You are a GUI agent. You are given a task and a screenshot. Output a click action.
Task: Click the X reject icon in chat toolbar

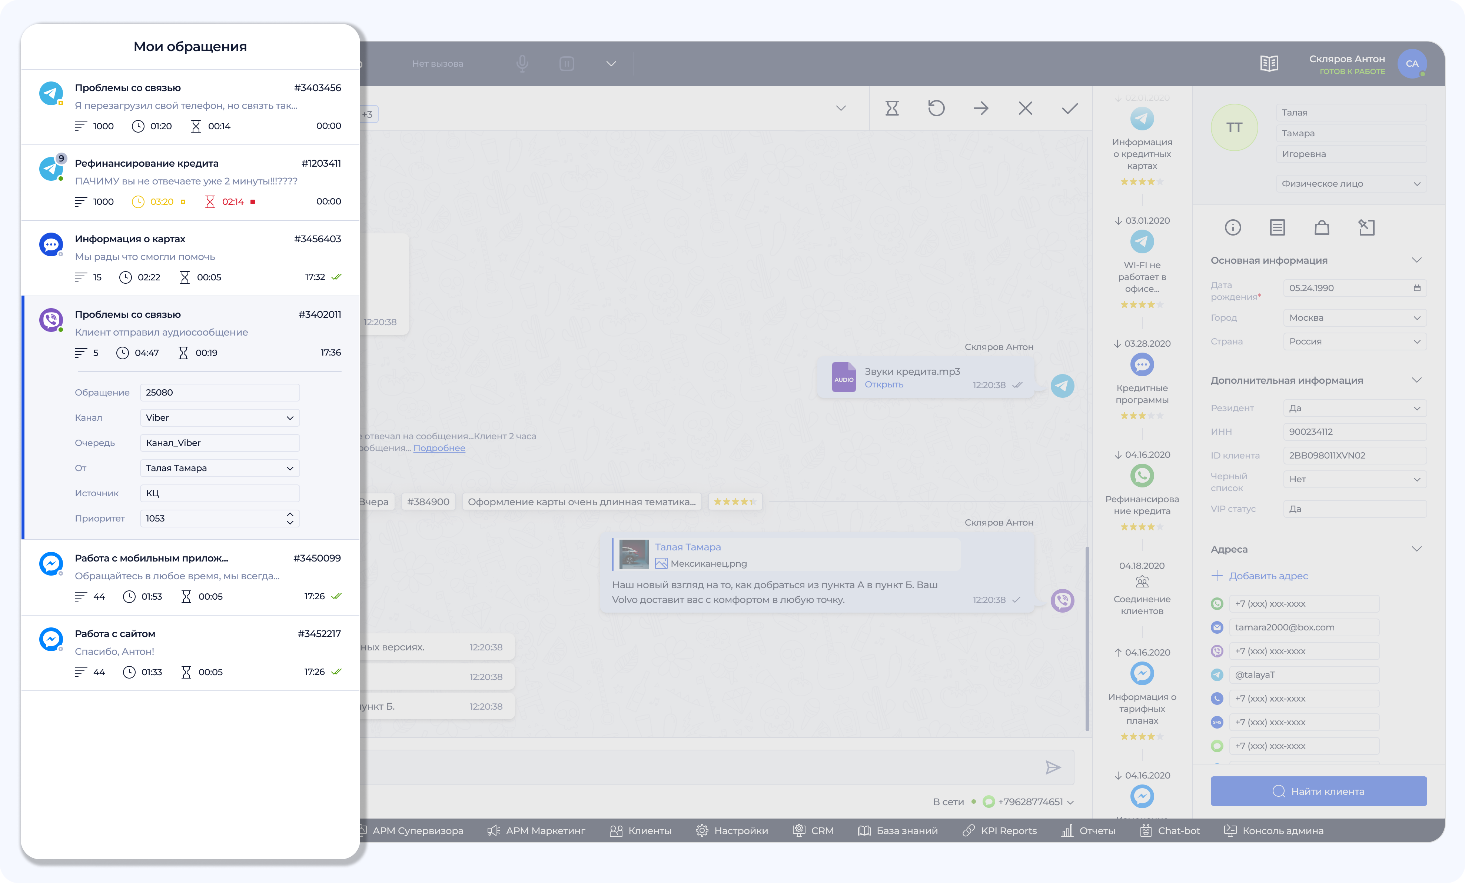pyautogui.click(x=1025, y=108)
